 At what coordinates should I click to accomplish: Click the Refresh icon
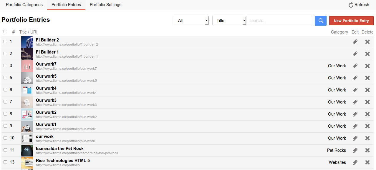click(351, 5)
